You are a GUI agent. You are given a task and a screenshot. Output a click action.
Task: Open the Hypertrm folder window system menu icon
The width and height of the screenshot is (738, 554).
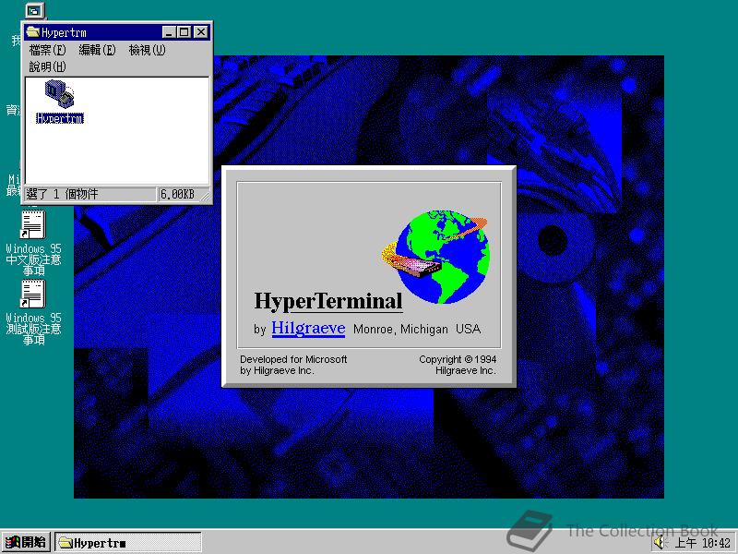[33, 32]
